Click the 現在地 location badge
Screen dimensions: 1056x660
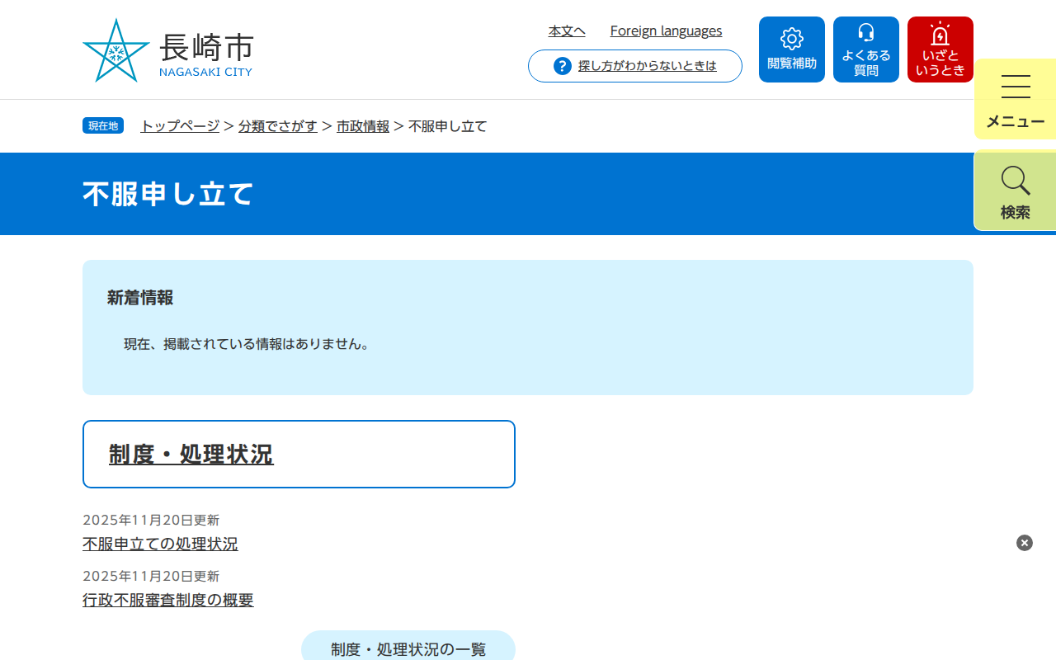pos(102,125)
